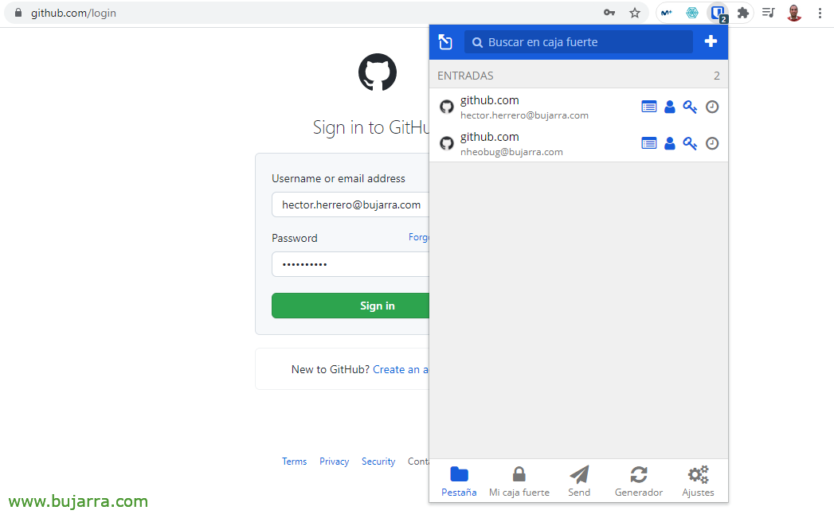Switch to the Pestaña tab

pyautogui.click(x=459, y=481)
